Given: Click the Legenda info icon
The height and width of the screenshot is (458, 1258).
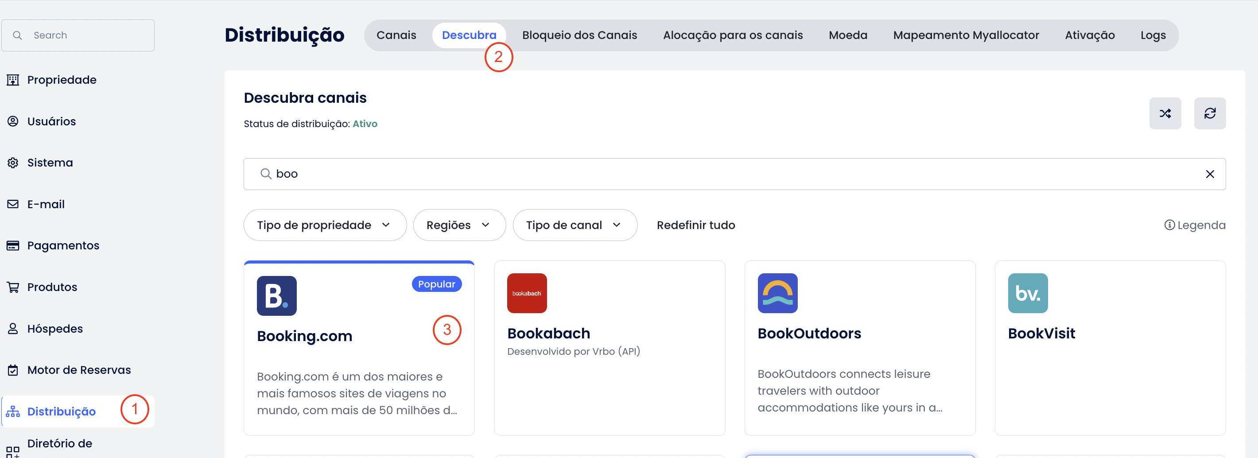Looking at the screenshot, I should 1169,225.
